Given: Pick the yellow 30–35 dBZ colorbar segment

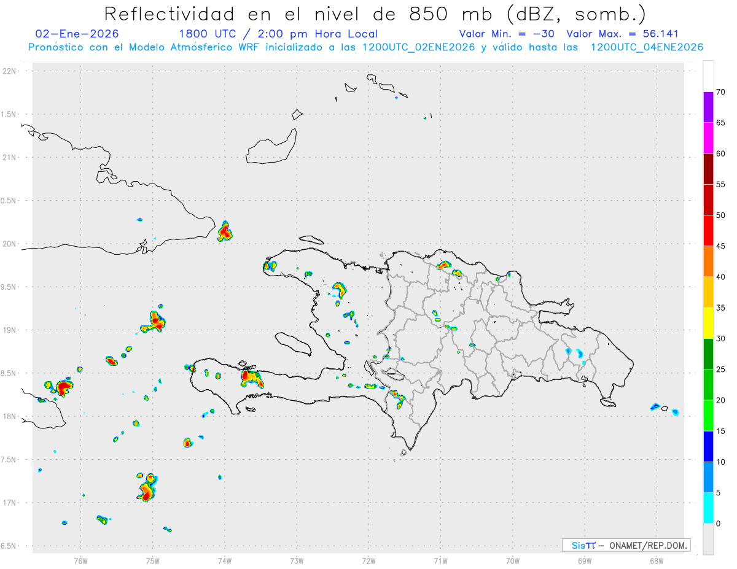Looking at the screenshot, I should pos(708,323).
